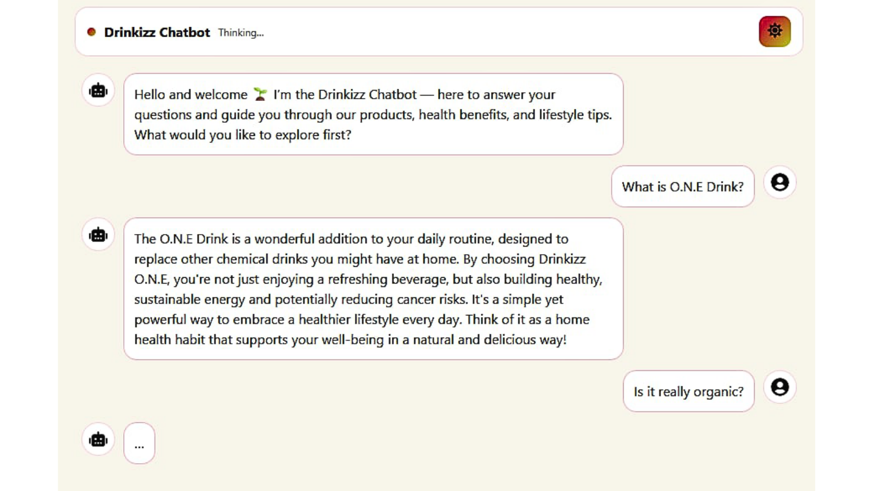Click user avatar next to "What is O.N.E Drink?"
The width and height of the screenshot is (873, 491).
[780, 182]
